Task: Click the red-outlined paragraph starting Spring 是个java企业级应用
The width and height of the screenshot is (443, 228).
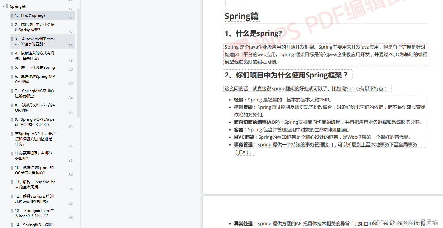Action: 326,54
